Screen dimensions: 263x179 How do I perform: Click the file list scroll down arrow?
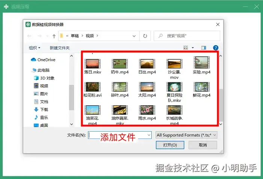221,124
